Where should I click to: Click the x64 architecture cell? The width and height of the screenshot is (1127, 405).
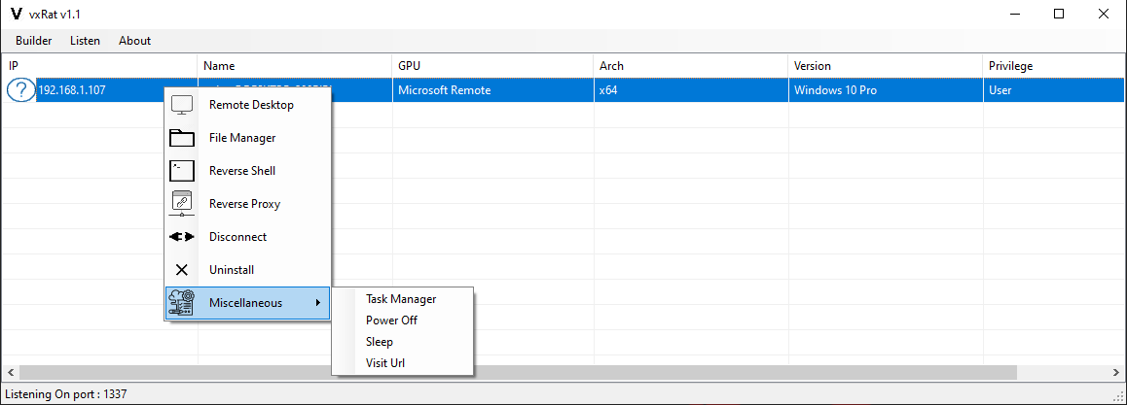tap(690, 90)
